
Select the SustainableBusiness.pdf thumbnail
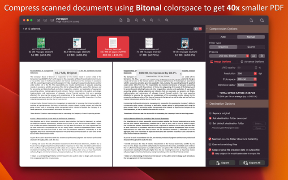coord(149,47)
